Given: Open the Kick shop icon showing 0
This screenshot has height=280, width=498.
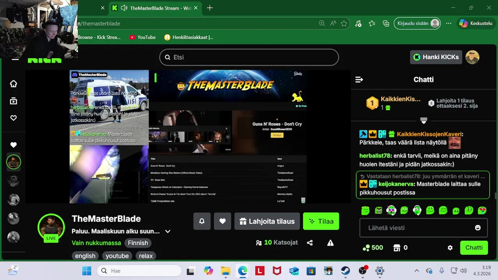Looking at the screenshot, I should pos(400,248).
